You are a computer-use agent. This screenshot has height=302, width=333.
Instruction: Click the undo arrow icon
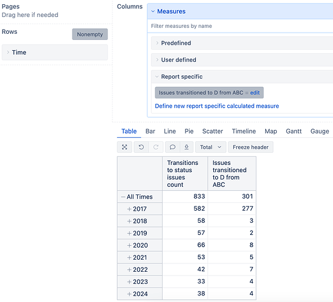pos(141,147)
